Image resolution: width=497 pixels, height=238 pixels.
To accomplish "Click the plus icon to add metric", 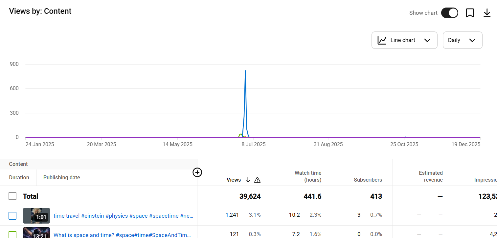I will [197, 172].
